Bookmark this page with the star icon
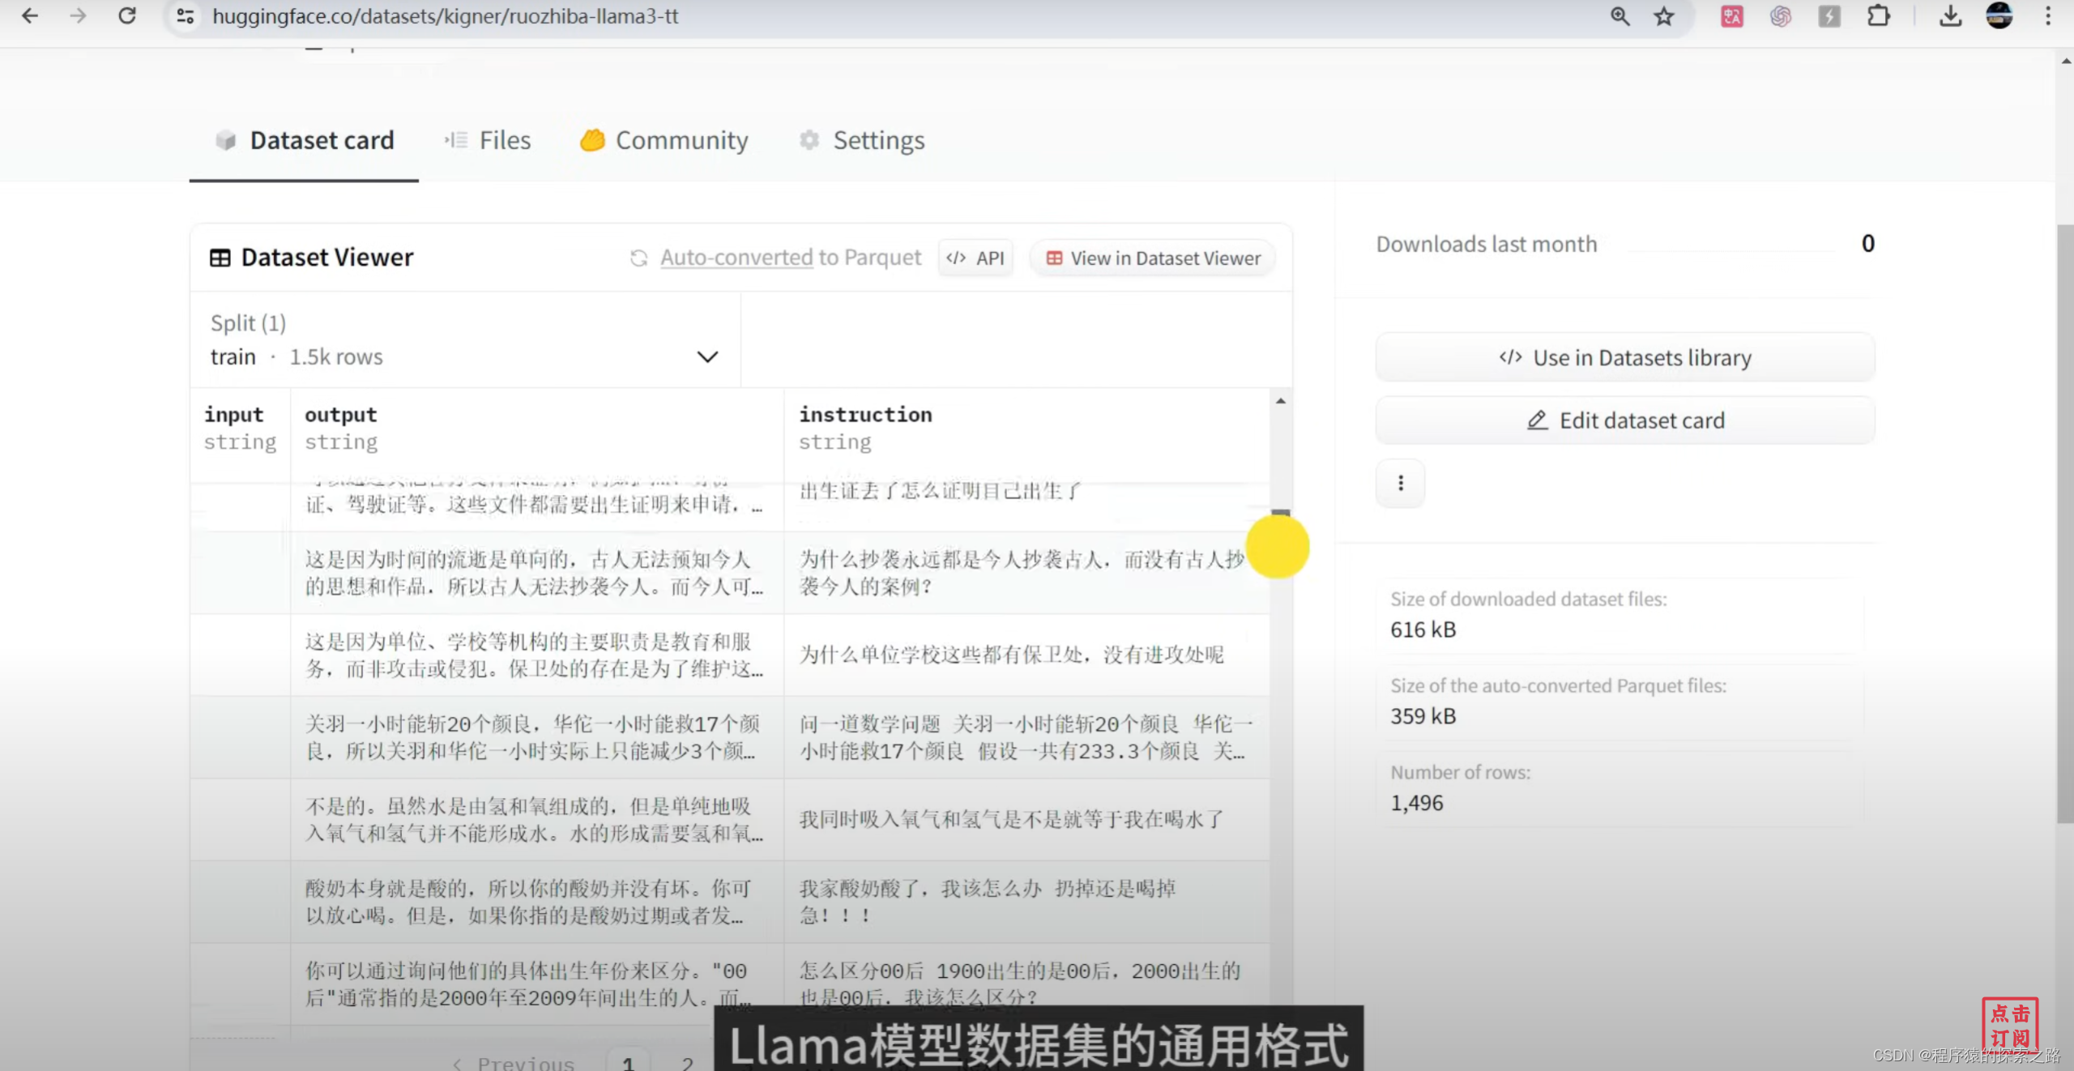The width and height of the screenshot is (2074, 1071). pos(1664,16)
